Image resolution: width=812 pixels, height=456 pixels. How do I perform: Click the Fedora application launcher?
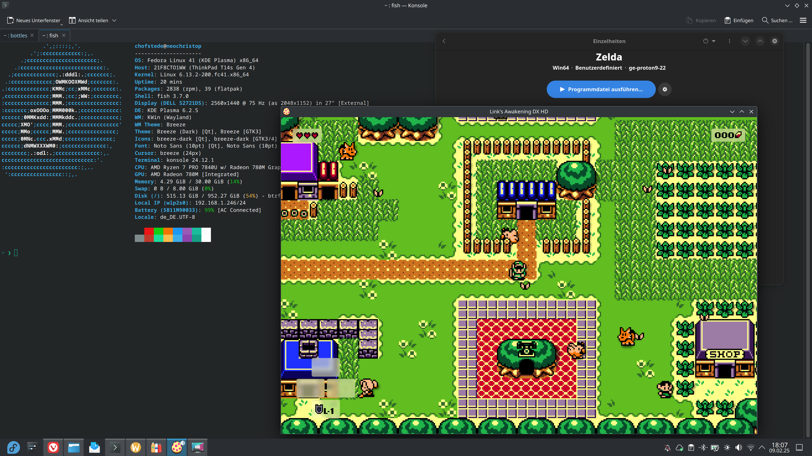point(13,447)
